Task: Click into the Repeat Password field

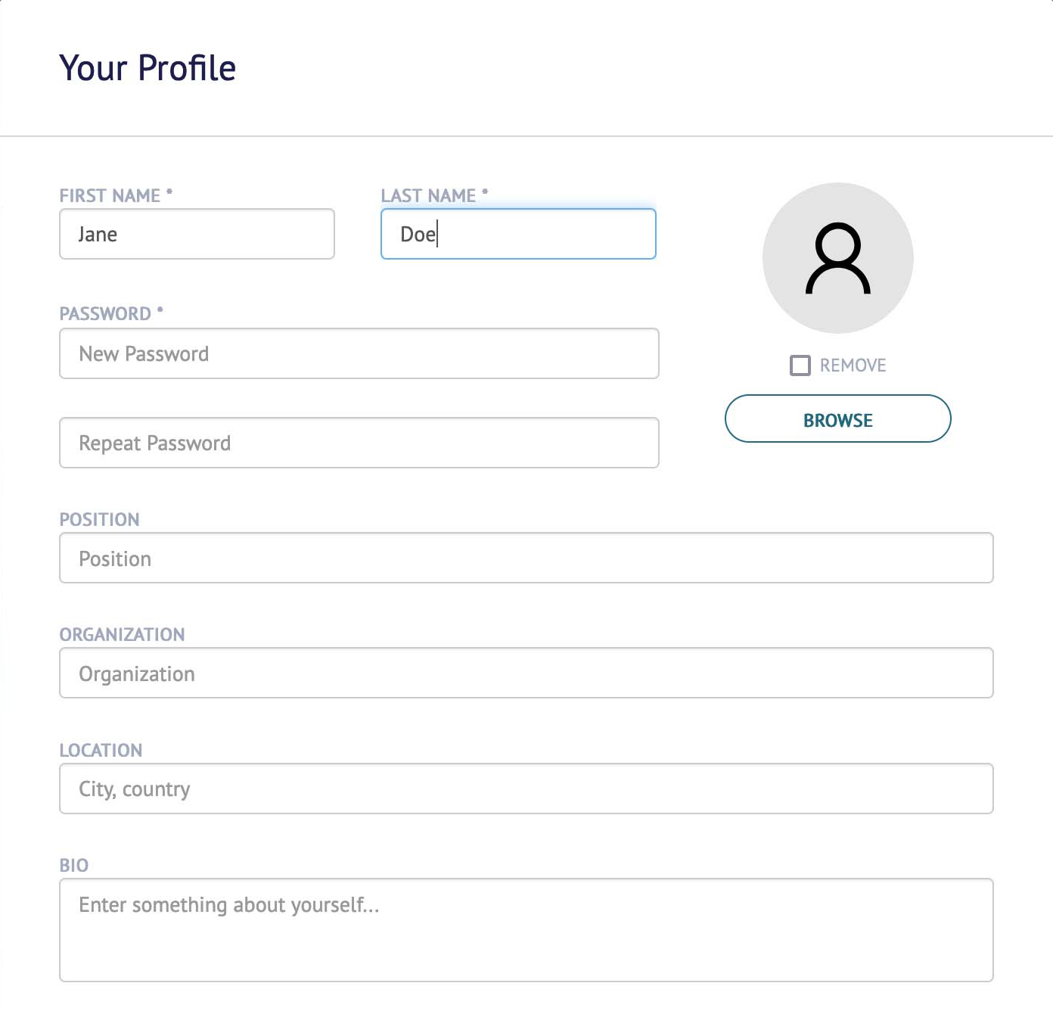Action: tap(359, 443)
